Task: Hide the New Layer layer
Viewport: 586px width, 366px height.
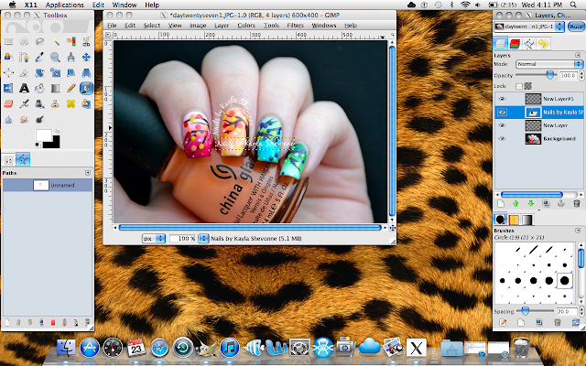Action: coord(502,125)
